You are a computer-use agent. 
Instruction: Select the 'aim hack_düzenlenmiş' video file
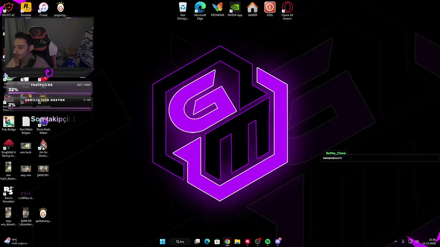pos(9,172)
